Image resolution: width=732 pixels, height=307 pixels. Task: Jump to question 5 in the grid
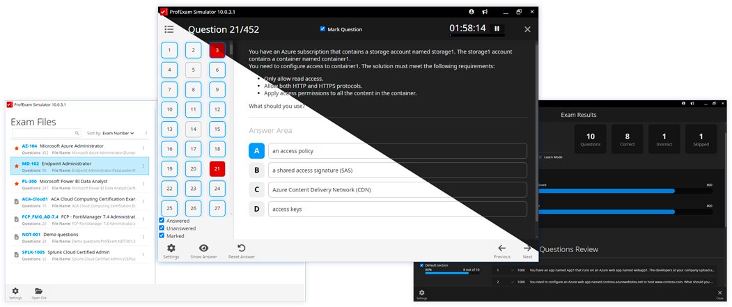tap(193, 70)
